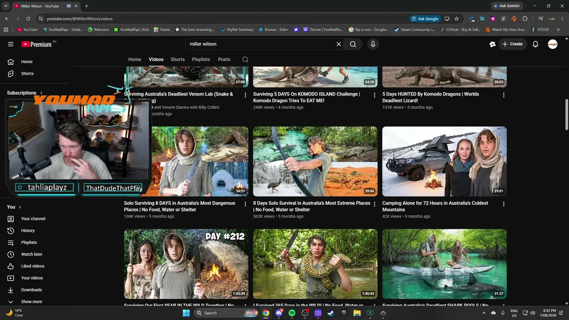
Task: Open 'YouMadPapi | Kick' bookmark
Action: coord(132,30)
